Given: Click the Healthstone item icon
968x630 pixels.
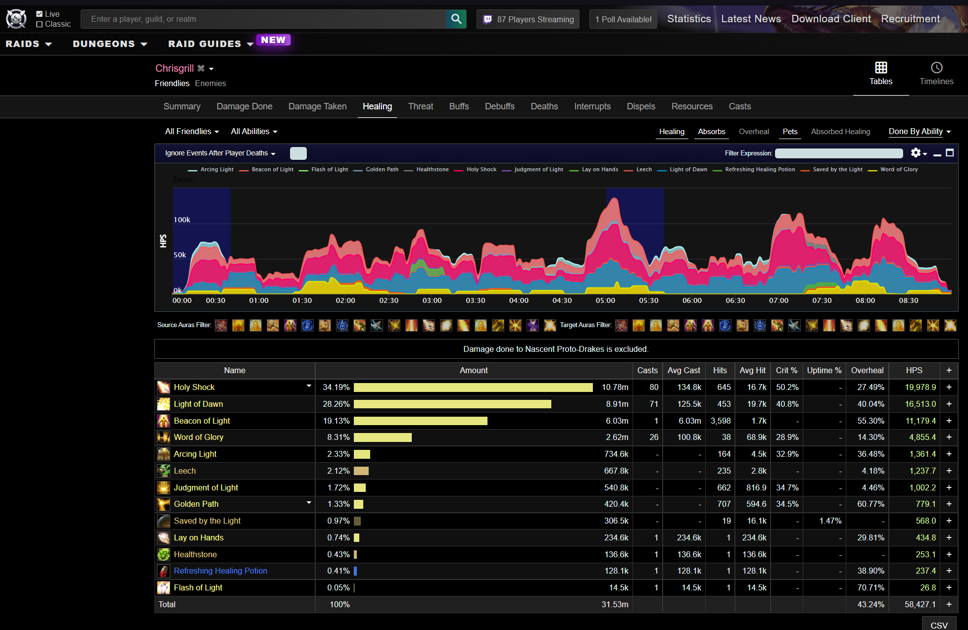Looking at the screenshot, I should (x=163, y=554).
